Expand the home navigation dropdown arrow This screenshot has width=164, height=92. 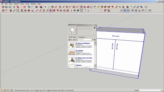(76, 40)
